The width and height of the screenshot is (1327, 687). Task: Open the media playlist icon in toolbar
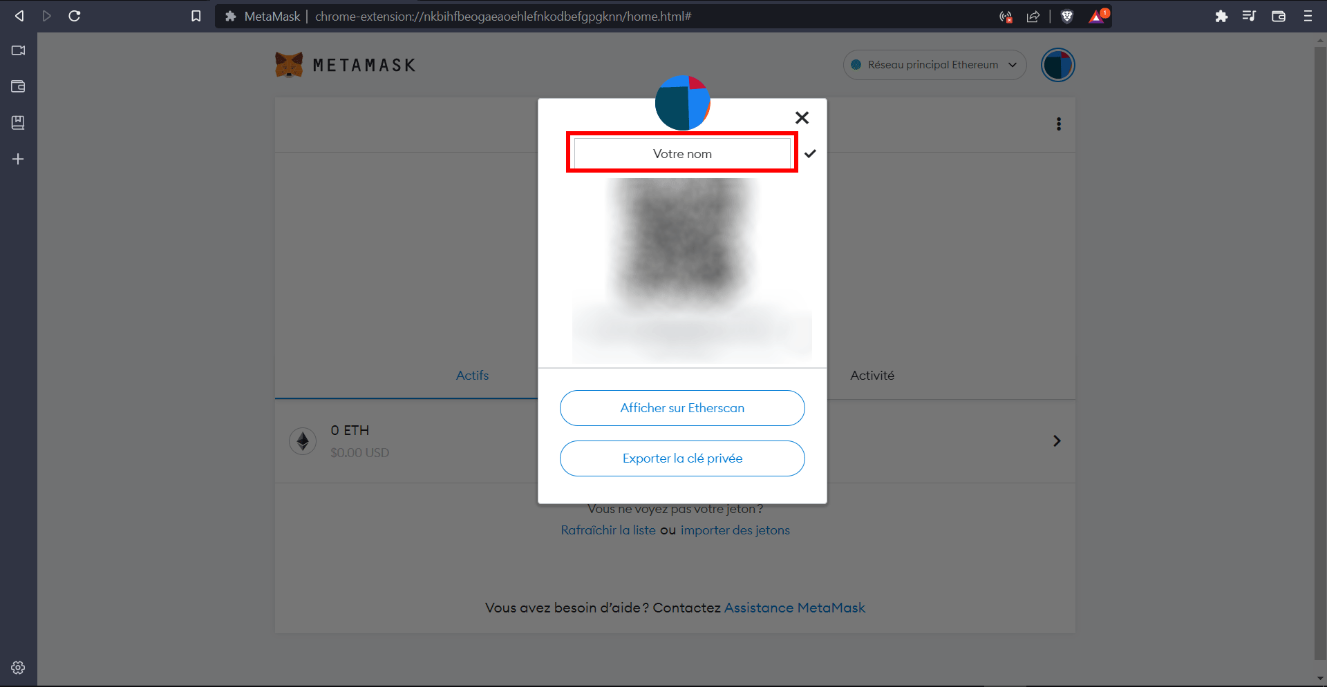coord(1249,16)
